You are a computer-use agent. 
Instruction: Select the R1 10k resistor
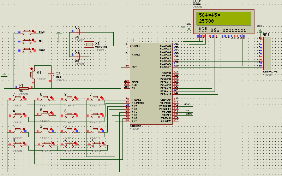23,88
